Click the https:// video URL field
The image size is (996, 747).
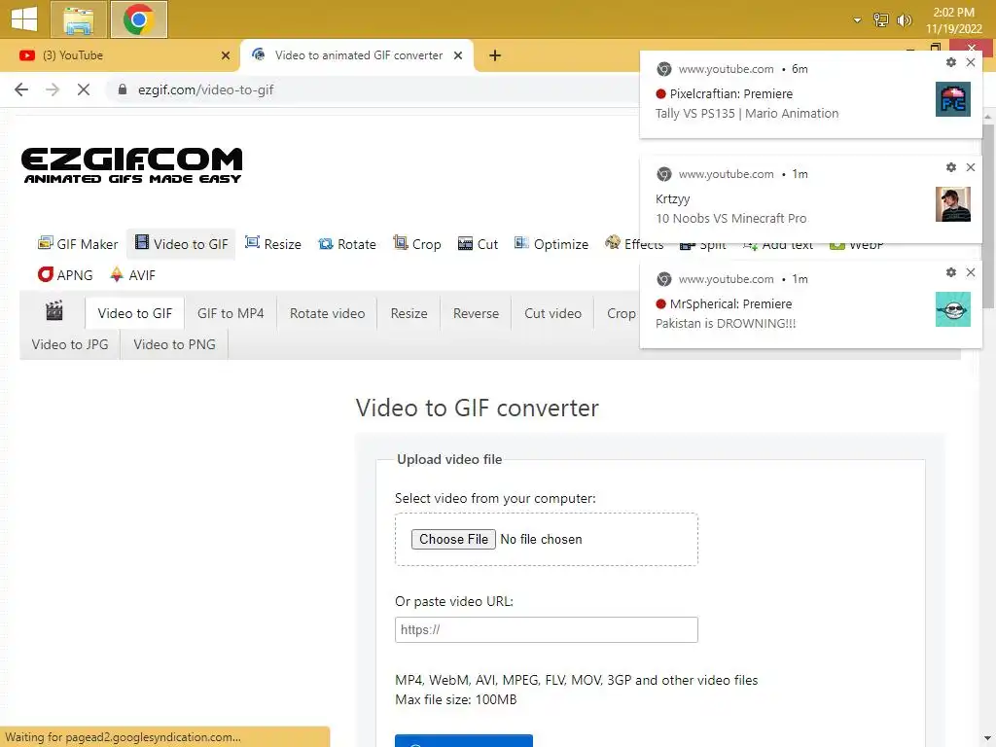[547, 629]
